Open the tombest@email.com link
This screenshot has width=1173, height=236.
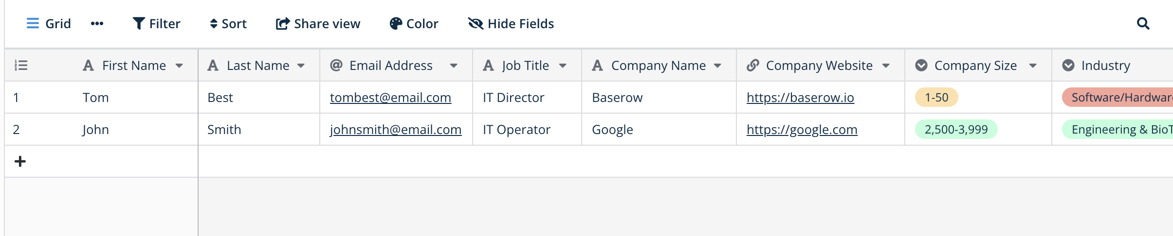click(390, 98)
